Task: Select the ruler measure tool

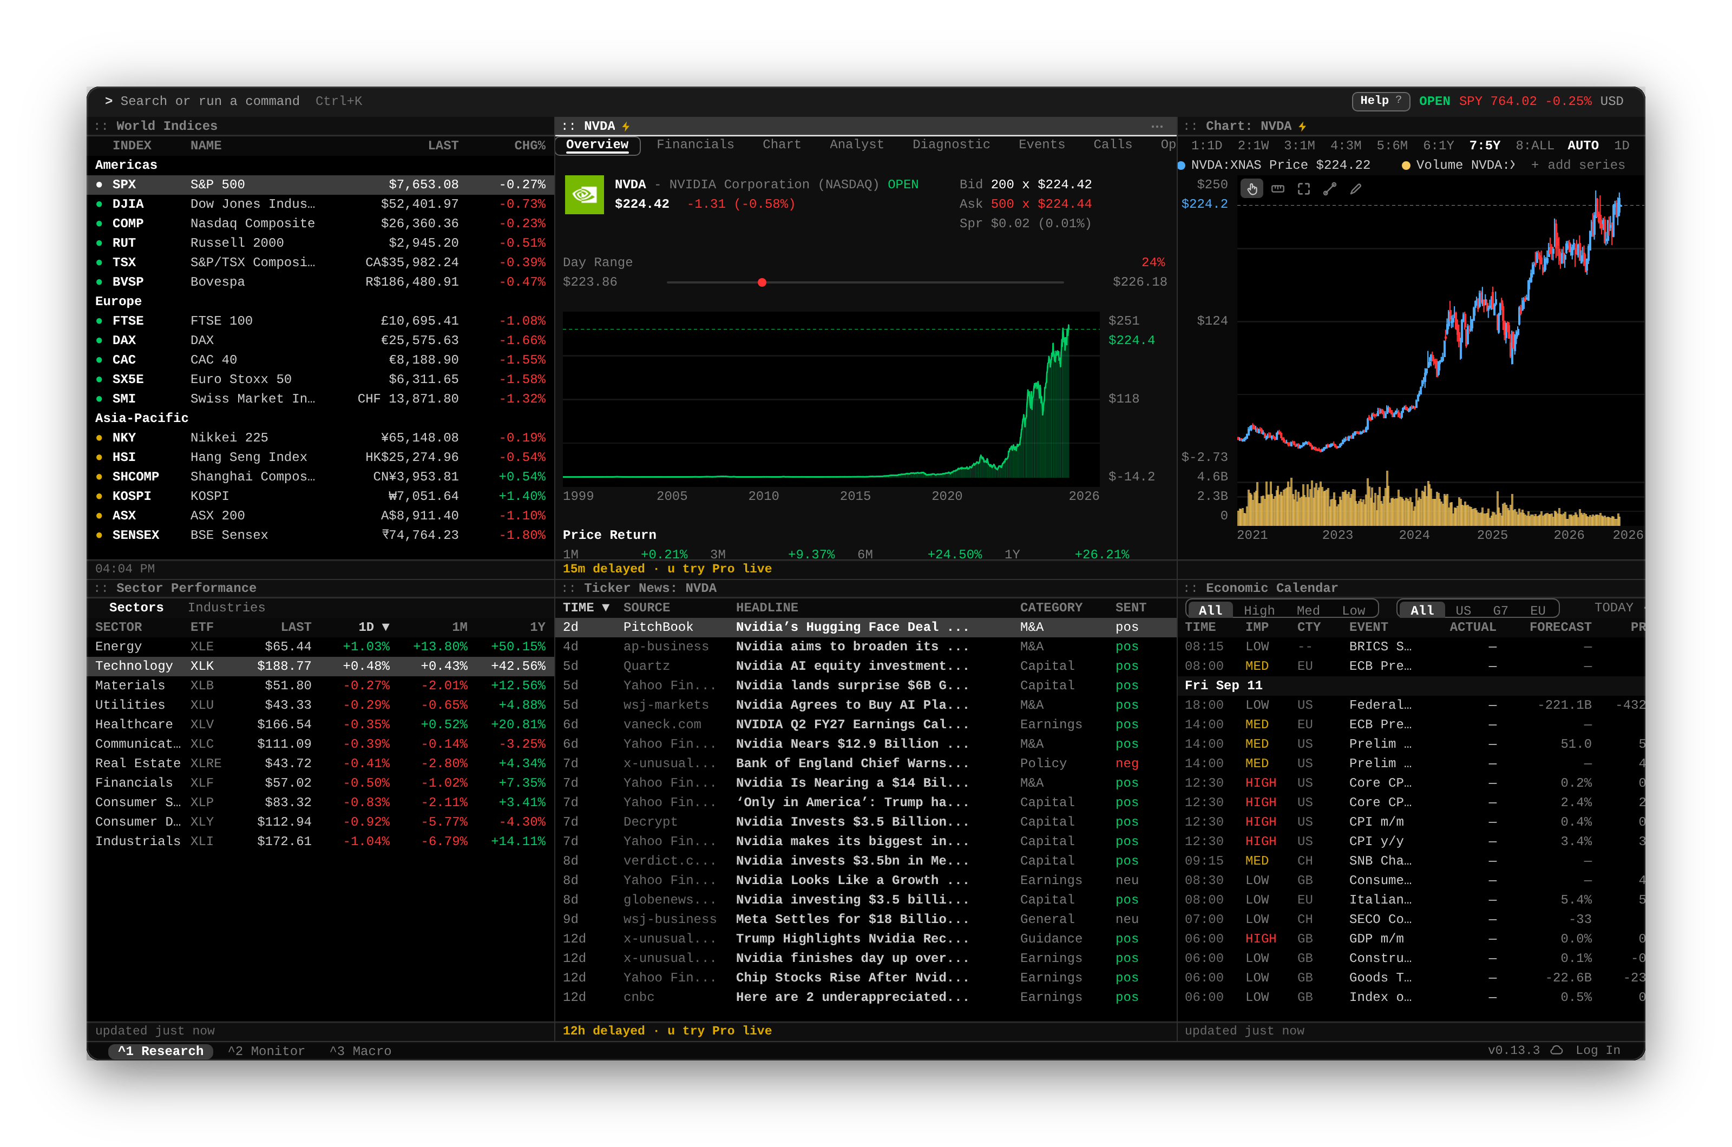Action: [1277, 189]
